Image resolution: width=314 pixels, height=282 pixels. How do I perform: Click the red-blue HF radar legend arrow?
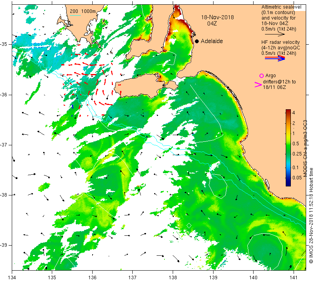(275, 58)
